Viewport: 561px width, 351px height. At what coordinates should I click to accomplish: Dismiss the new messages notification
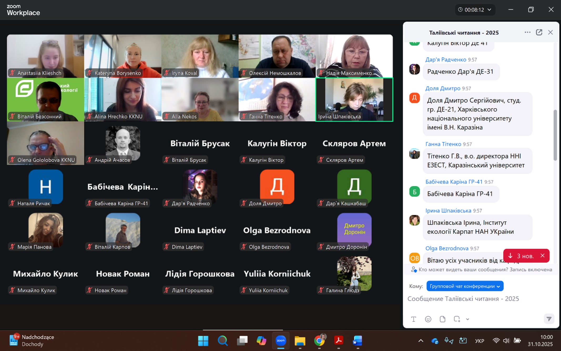(543, 255)
